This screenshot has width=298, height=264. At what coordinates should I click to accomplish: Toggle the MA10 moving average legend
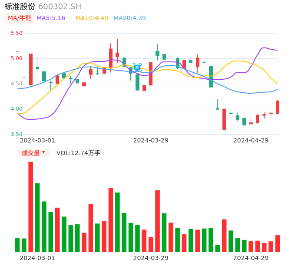92,18
